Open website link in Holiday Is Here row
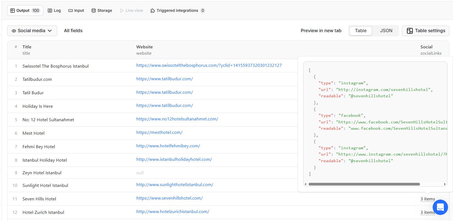Viewport: 453px width, 221px height. point(164,106)
